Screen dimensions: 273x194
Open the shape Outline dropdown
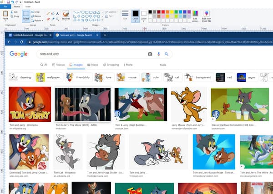coord(111,12)
